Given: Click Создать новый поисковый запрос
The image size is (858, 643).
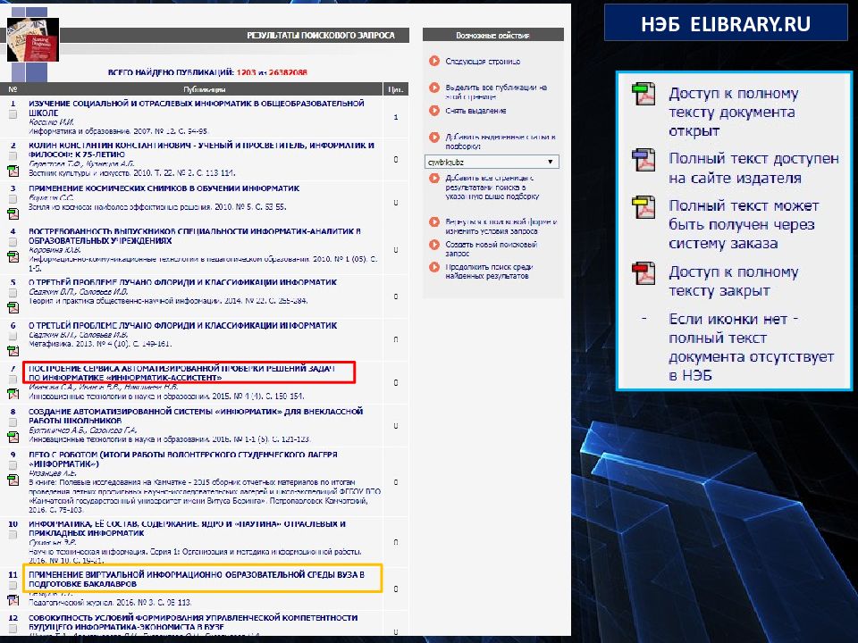Looking at the screenshot, I should click(x=492, y=249).
